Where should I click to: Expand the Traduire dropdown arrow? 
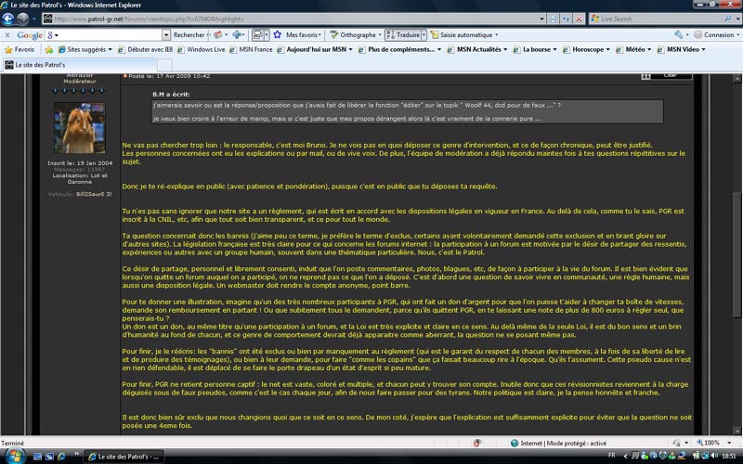[x=424, y=35]
